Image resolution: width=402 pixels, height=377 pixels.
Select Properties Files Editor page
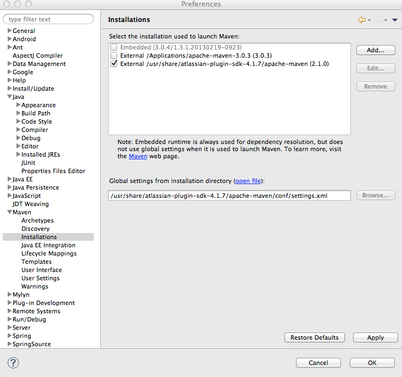[x=53, y=171]
